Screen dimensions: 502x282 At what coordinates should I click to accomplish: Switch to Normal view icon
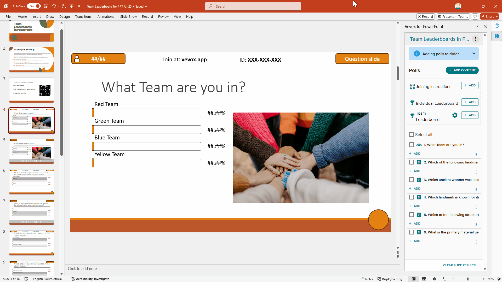tap(414, 279)
